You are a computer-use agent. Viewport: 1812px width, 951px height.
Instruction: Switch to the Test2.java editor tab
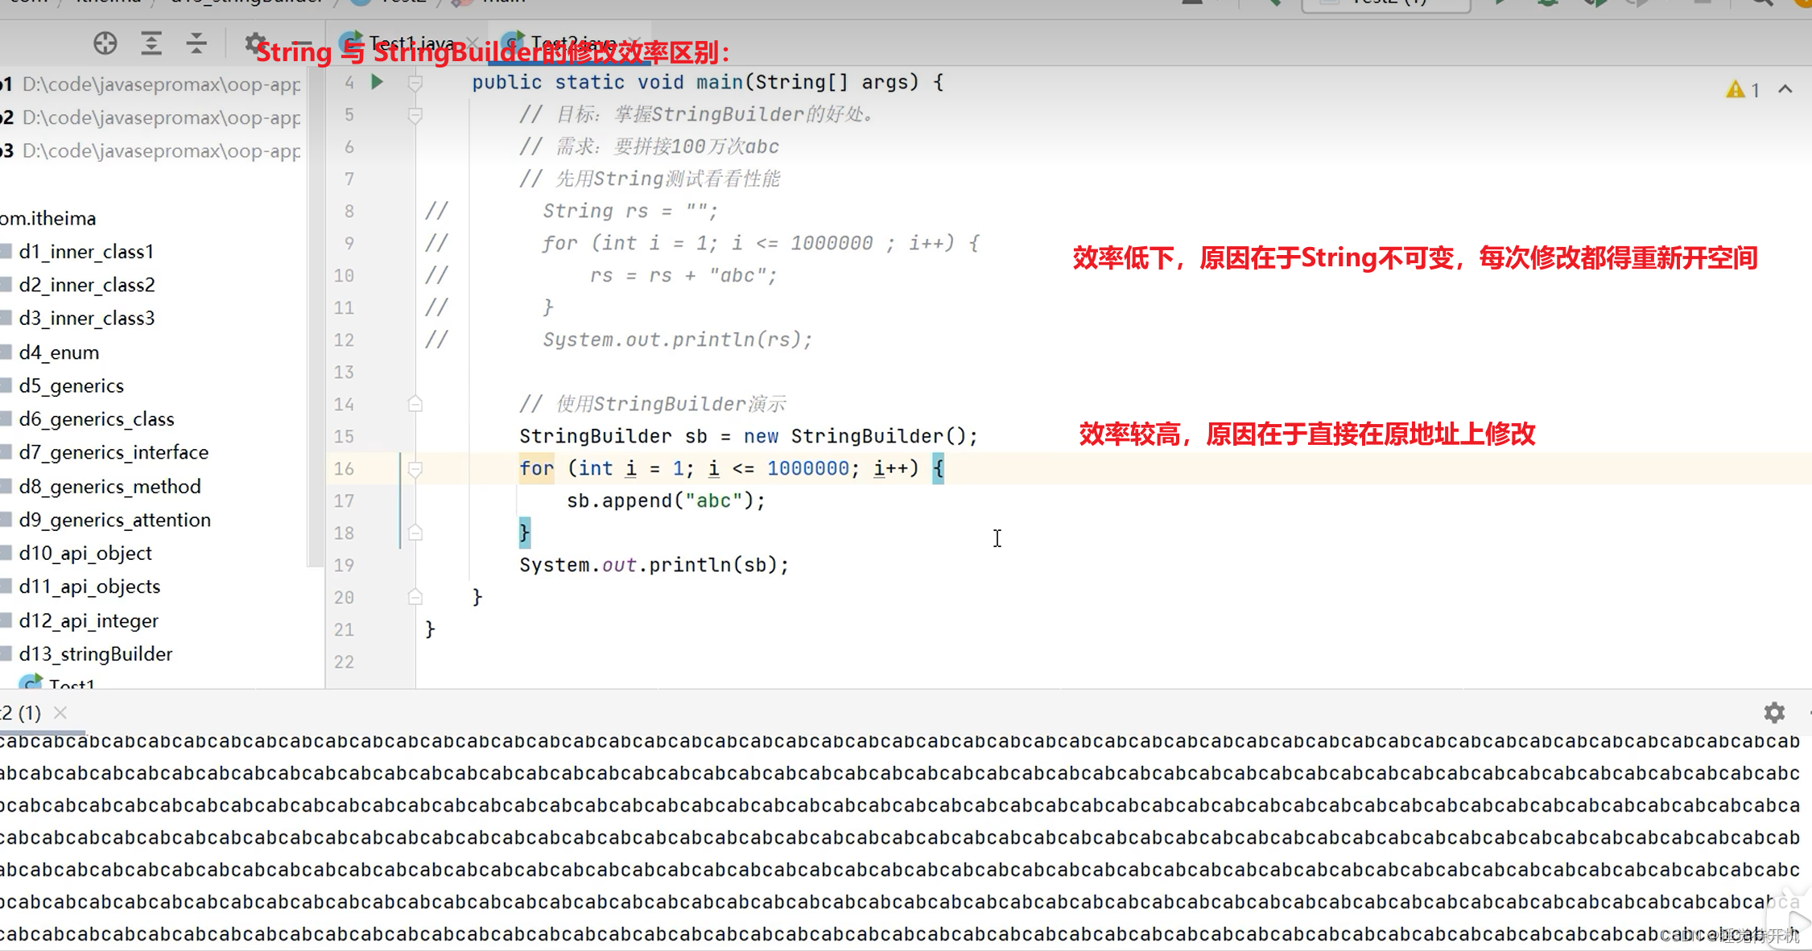tap(569, 43)
